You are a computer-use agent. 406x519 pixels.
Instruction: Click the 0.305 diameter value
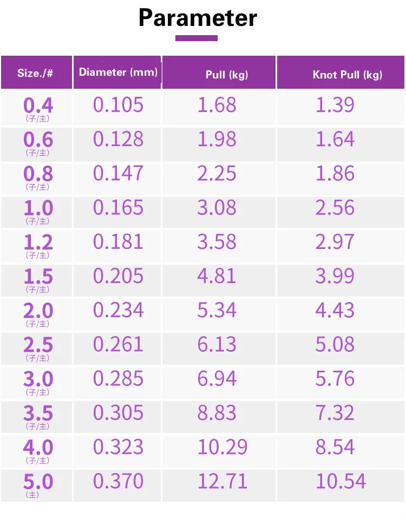click(x=118, y=413)
